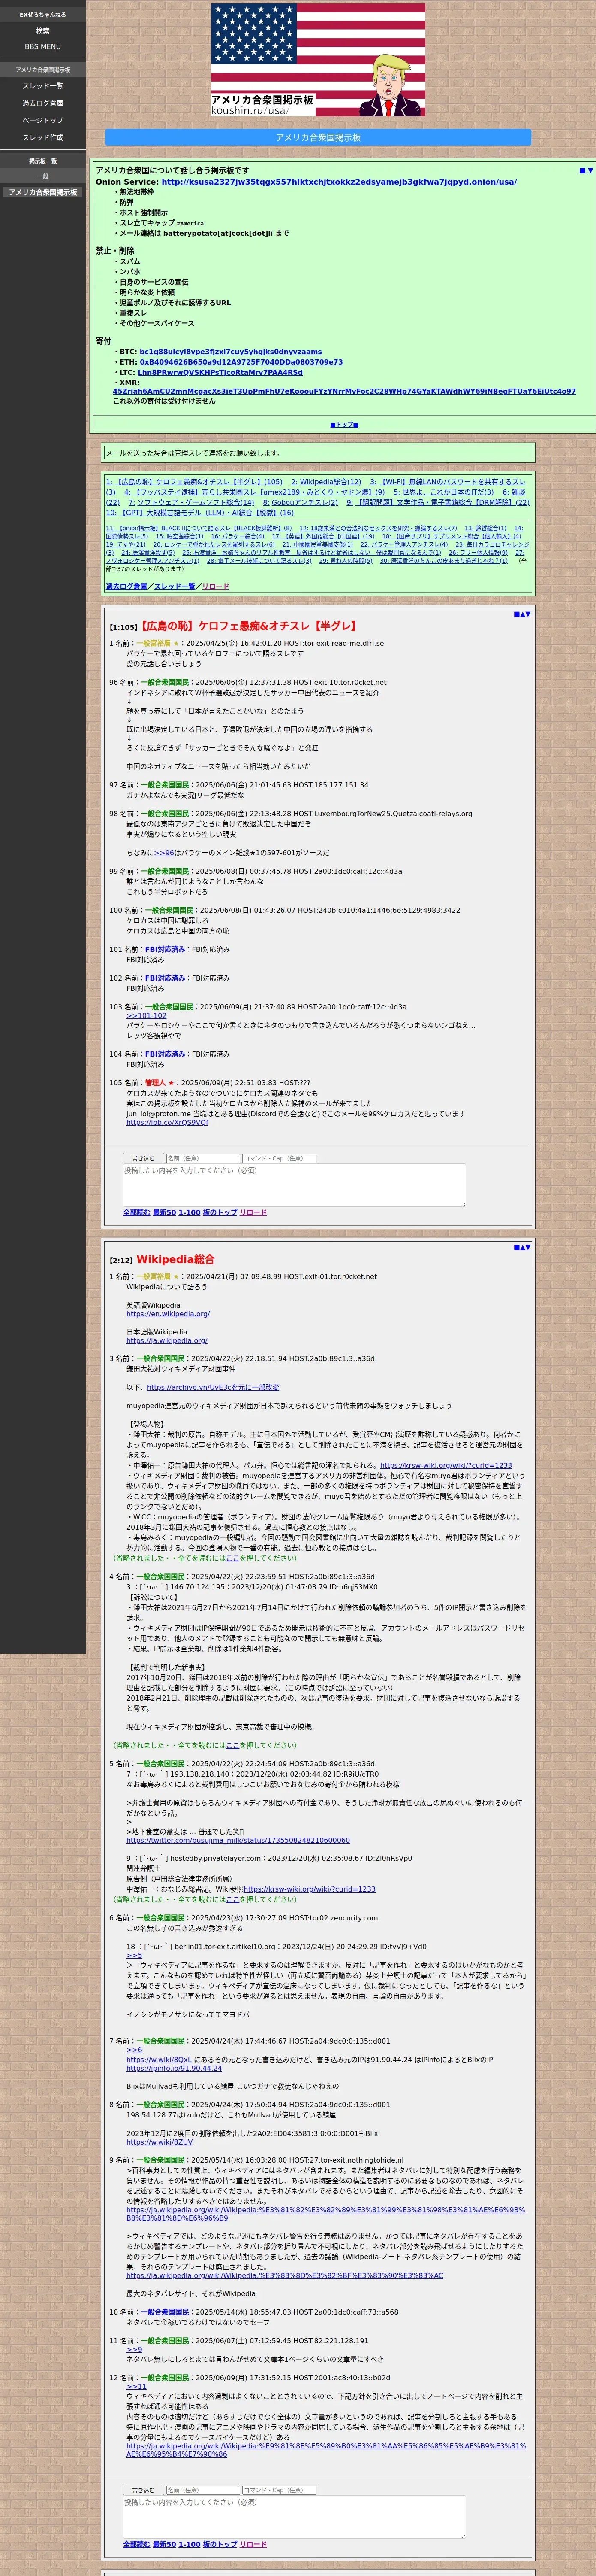Click 最新50 under the ケロフェ thread
Screen dimensions: 596x2576
164,1212
